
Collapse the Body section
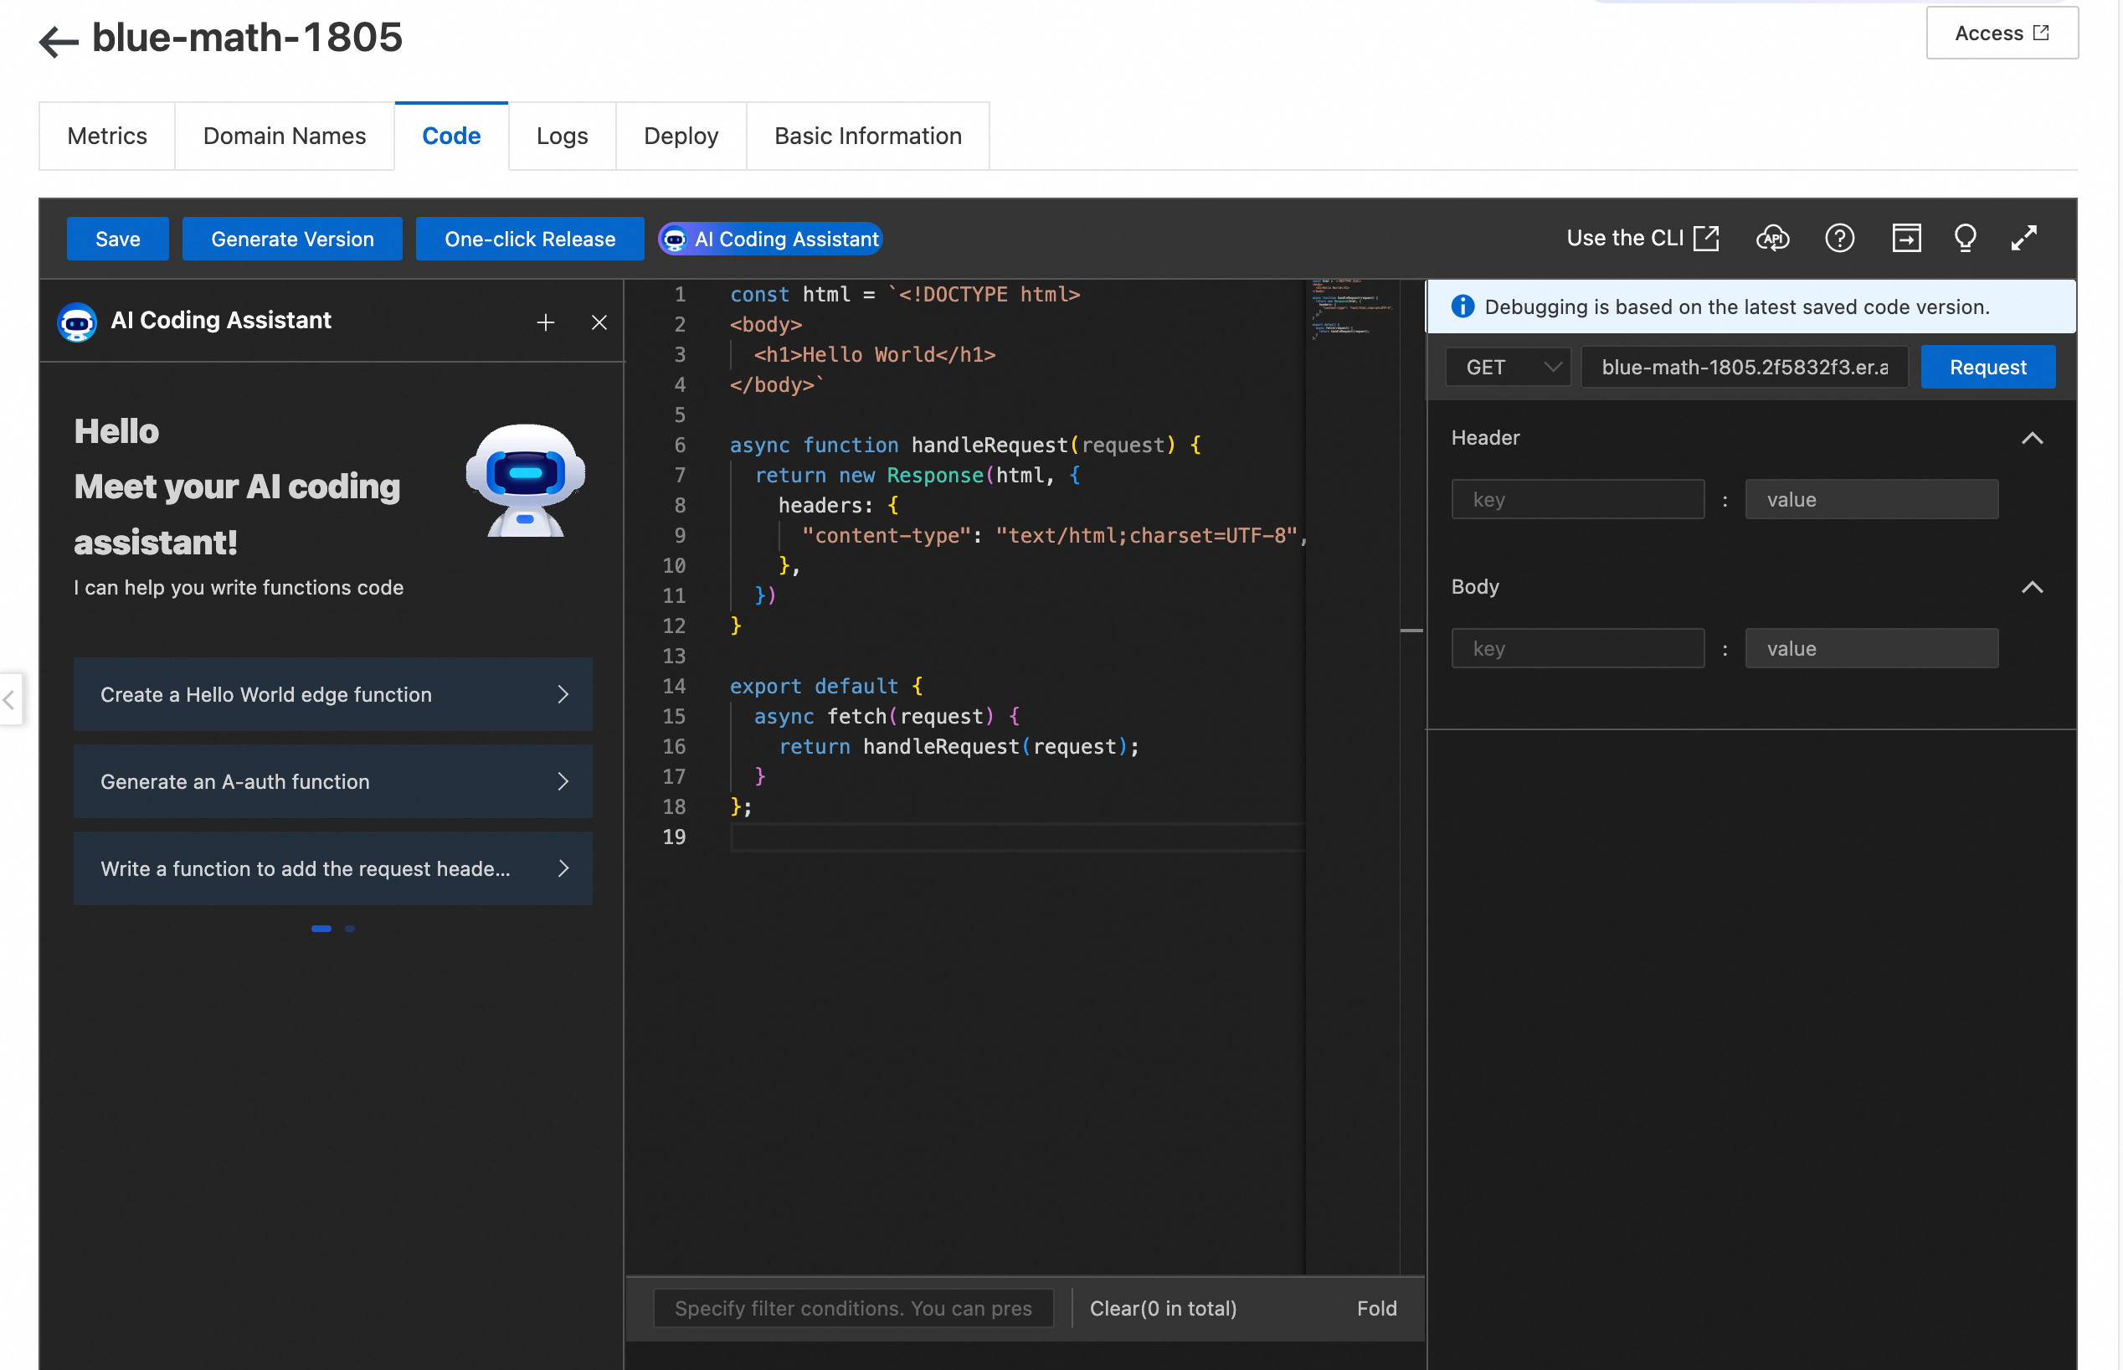pos(2032,587)
